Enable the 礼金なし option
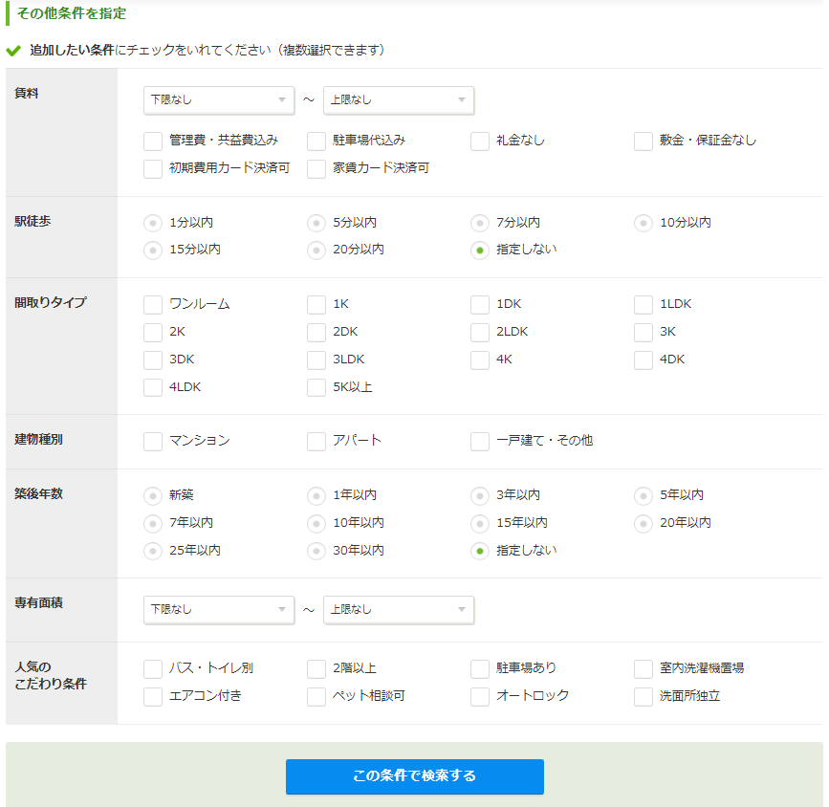Screen dimensions: 829x807 pyautogui.click(x=480, y=142)
